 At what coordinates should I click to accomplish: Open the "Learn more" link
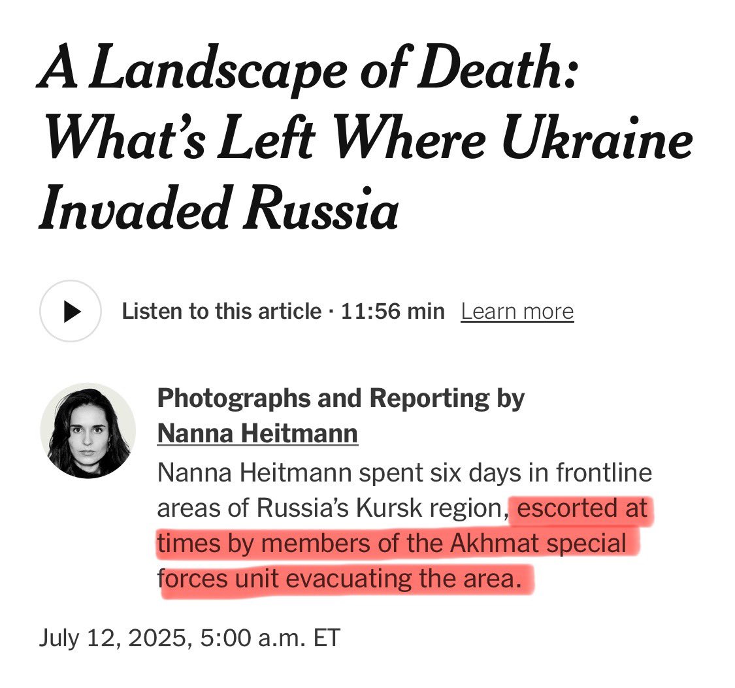tap(517, 312)
